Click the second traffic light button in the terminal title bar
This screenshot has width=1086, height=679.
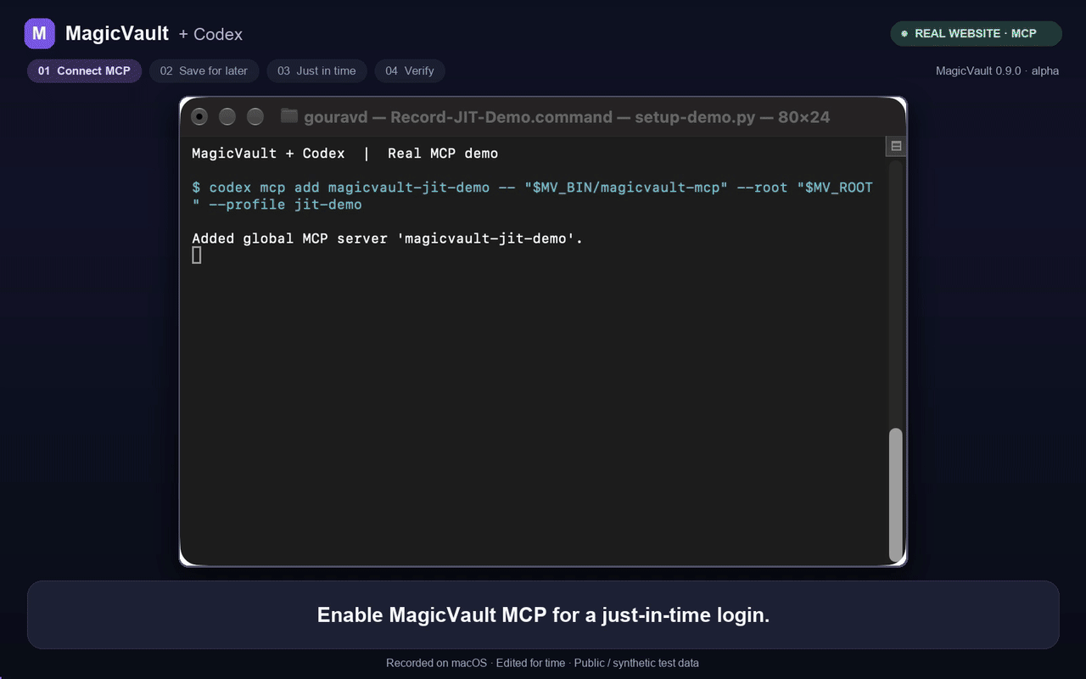[227, 117]
